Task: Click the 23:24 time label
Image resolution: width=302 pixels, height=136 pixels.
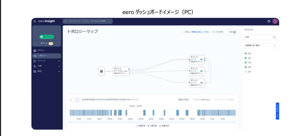Action: [130, 119]
